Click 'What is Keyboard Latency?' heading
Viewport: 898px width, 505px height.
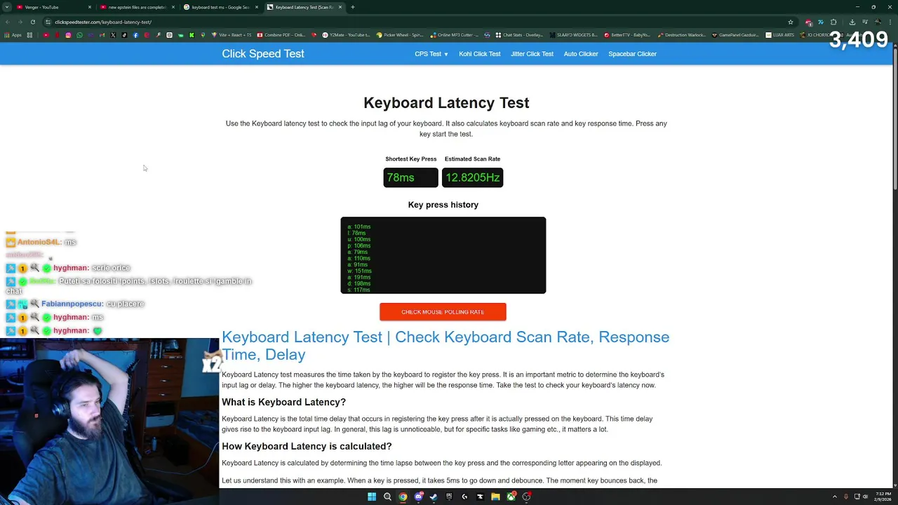[283, 402]
